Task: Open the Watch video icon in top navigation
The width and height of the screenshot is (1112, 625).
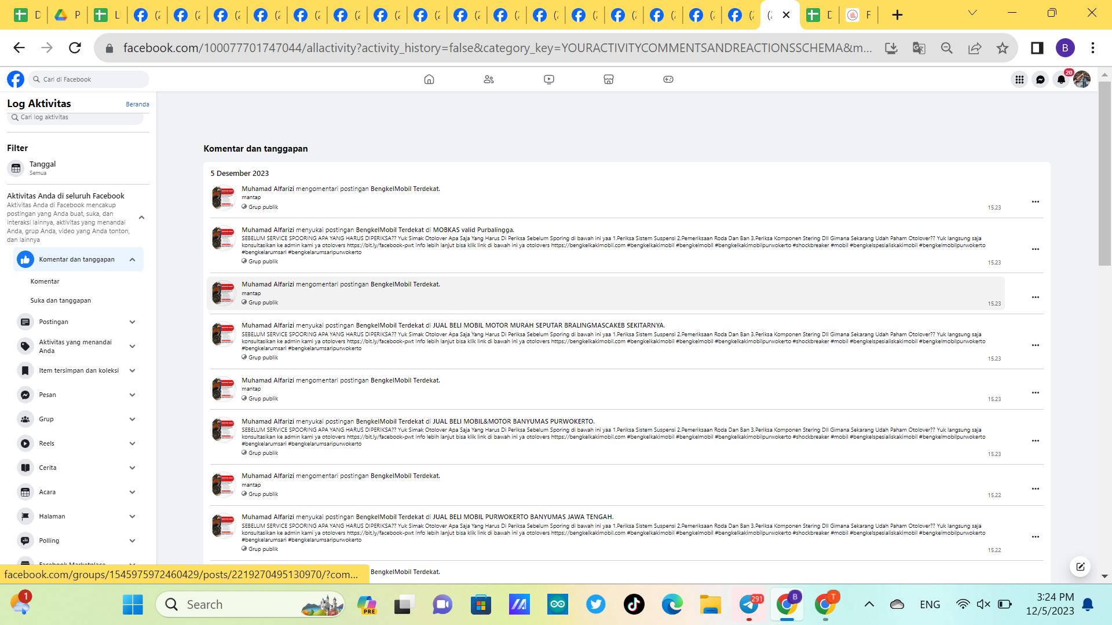Action: click(x=549, y=79)
